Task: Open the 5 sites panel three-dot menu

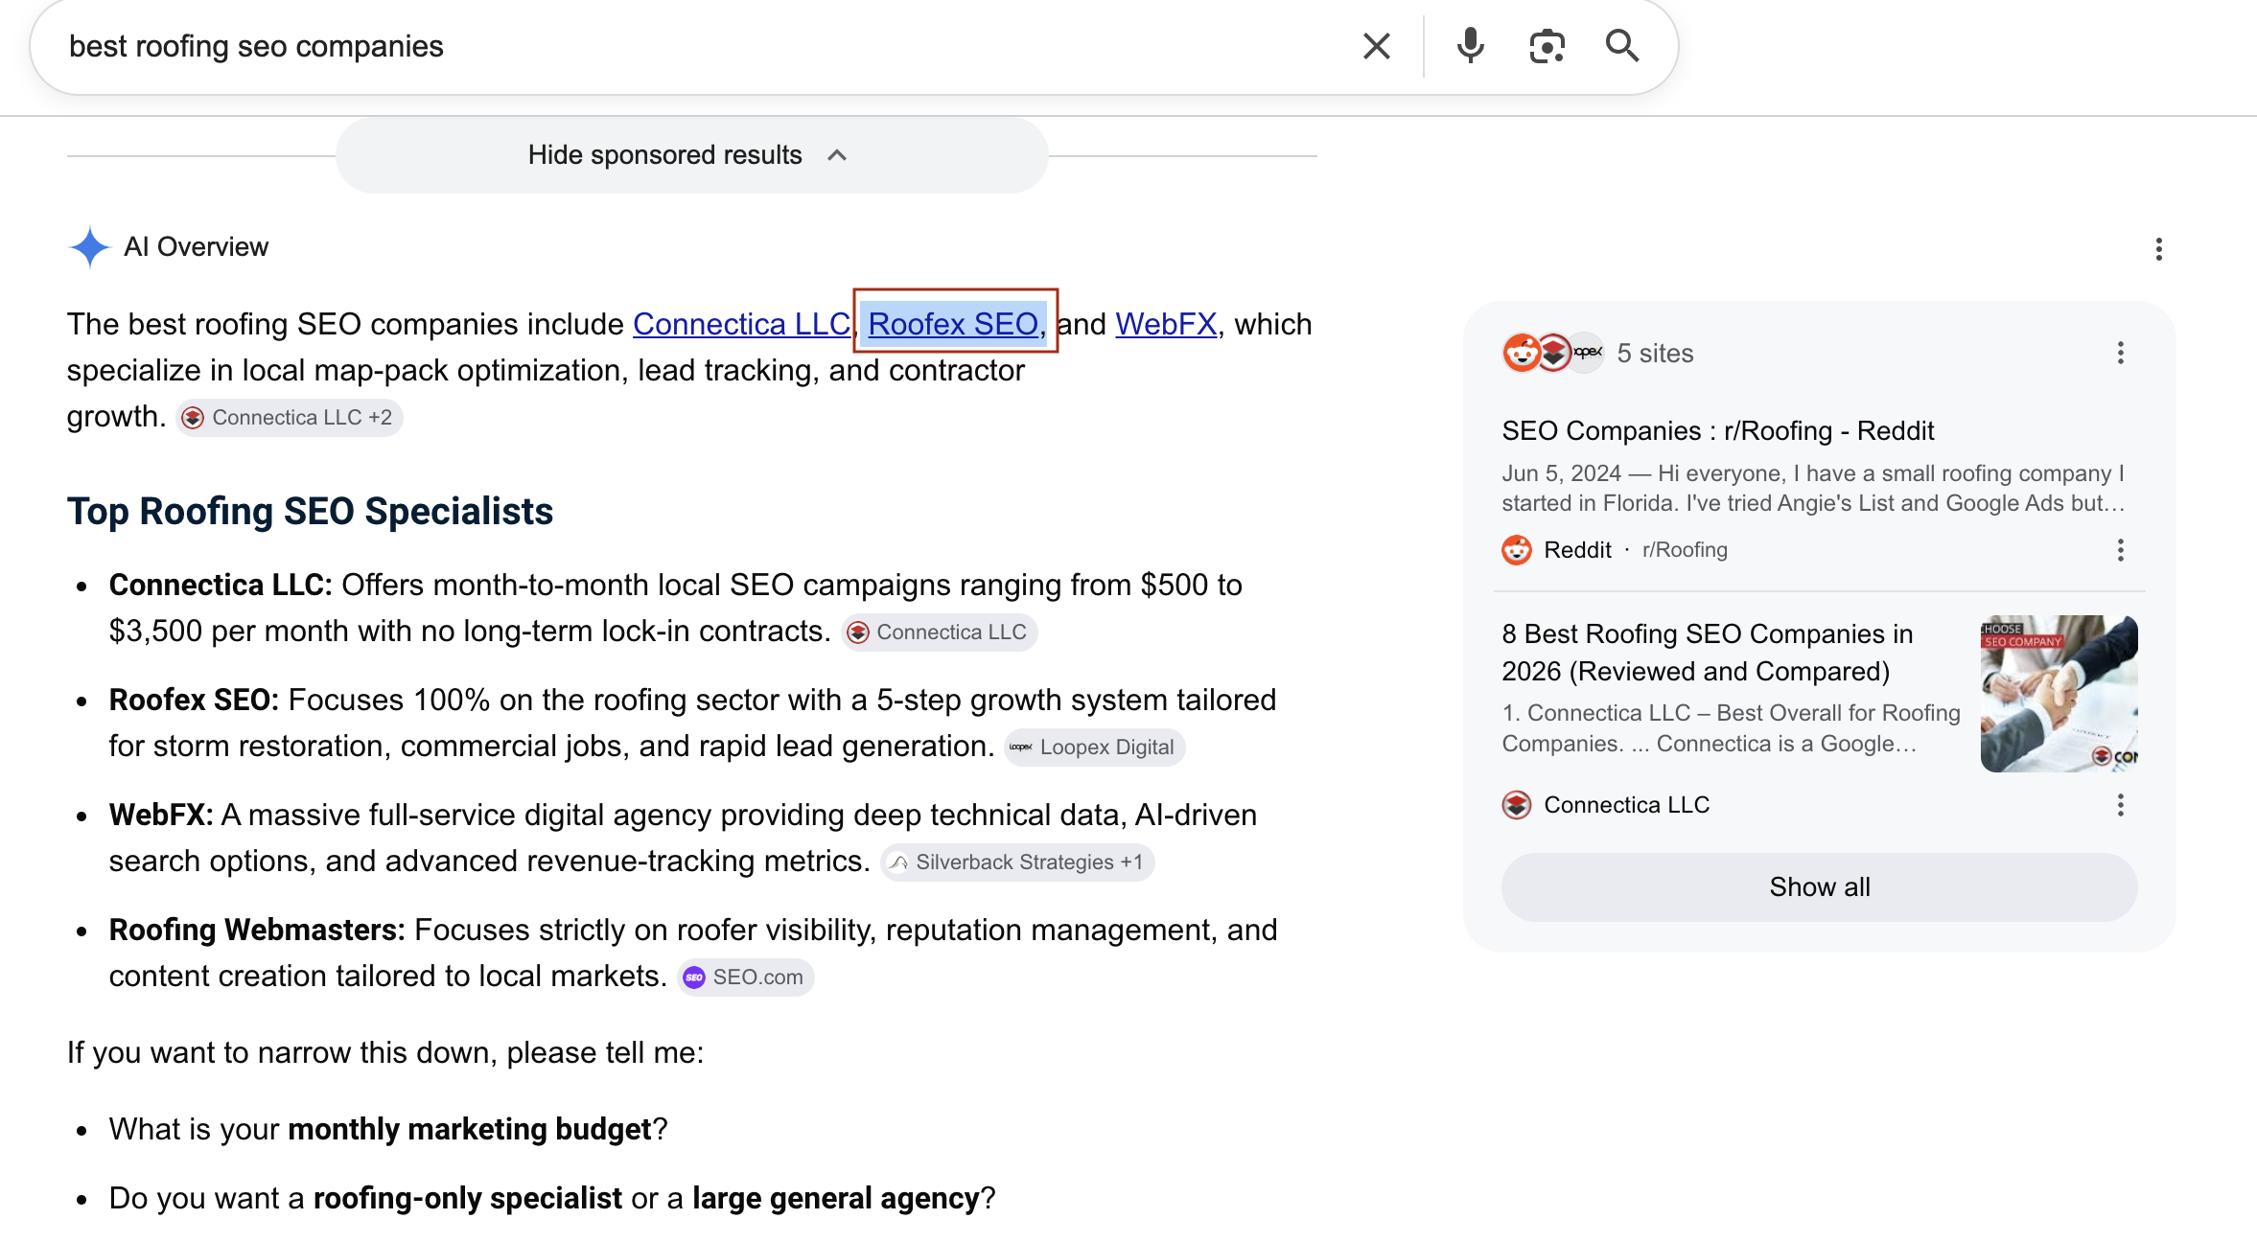Action: [2120, 353]
